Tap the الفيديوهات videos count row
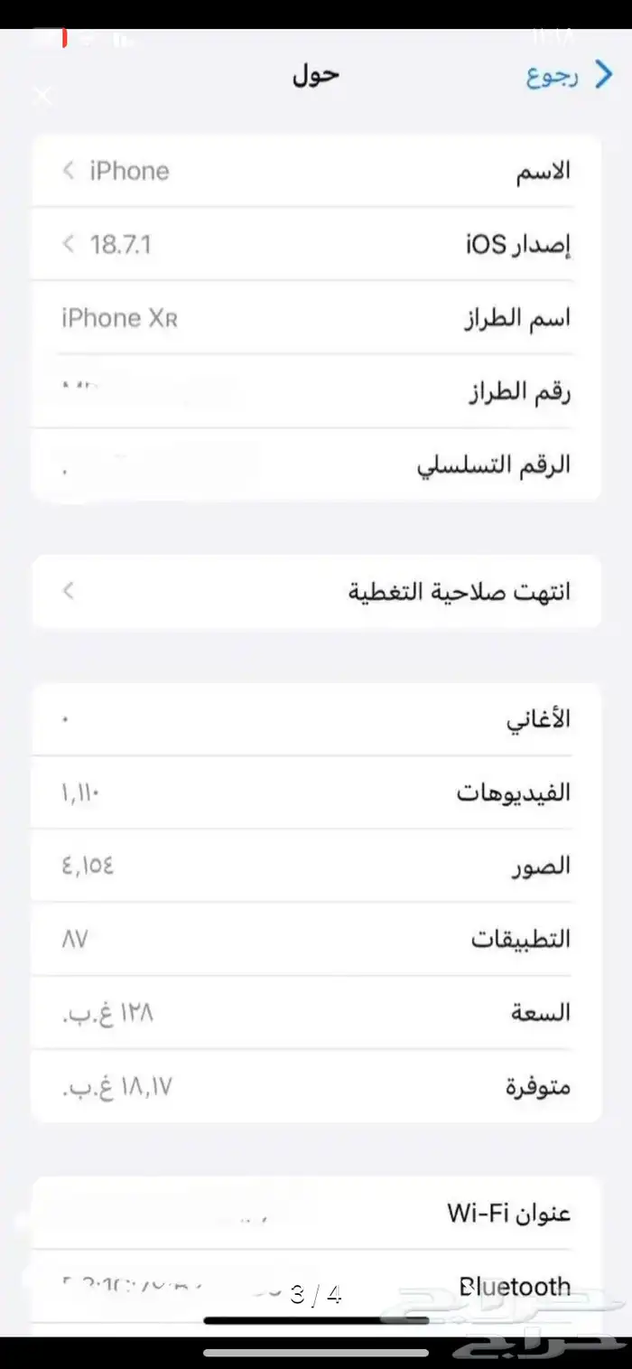This screenshot has width=632, height=1369. pyautogui.click(x=316, y=793)
